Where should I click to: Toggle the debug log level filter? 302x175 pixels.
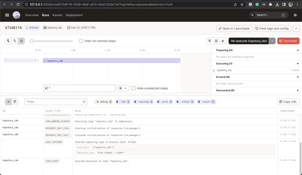[103, 101]
